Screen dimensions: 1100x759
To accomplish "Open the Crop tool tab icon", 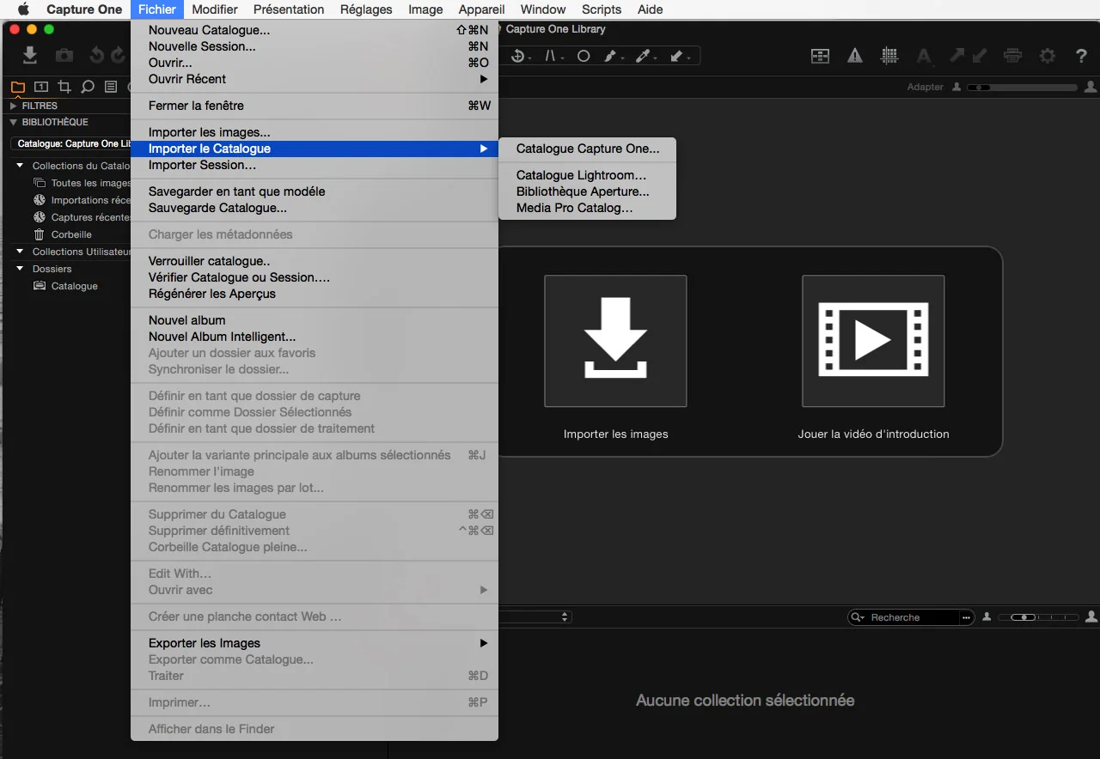I will 64,87.
